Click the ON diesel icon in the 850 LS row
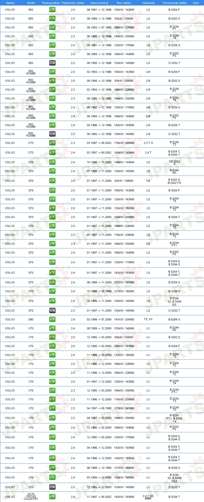This screenshot has width=204, height=502. click(52, 63)
